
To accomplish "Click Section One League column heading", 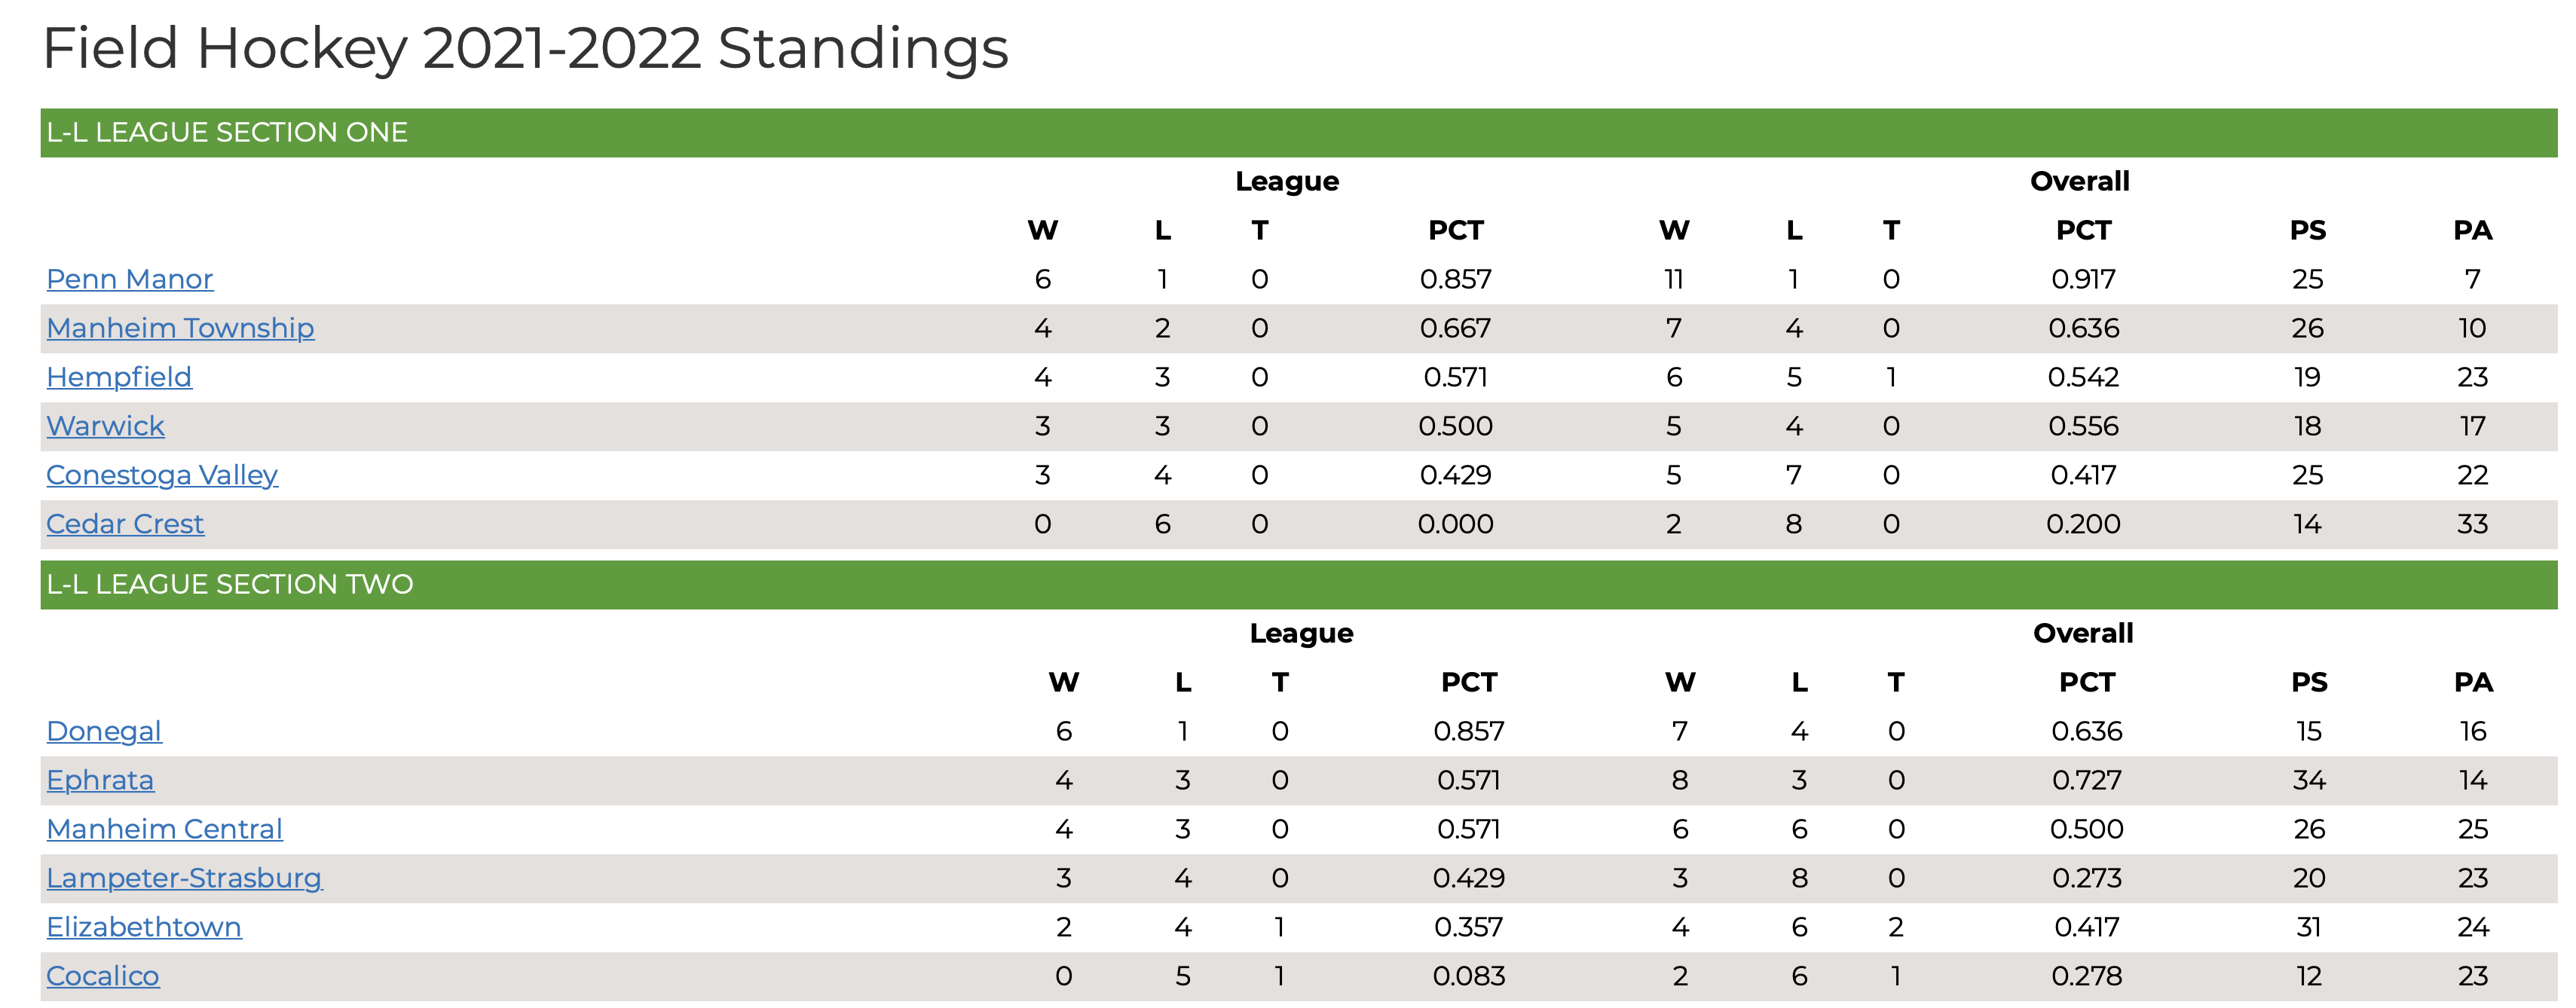I will coord(1287,181).
